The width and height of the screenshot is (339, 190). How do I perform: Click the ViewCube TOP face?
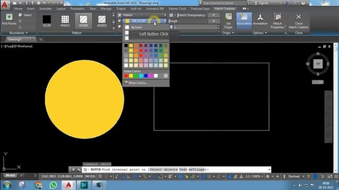[x=318, y=64]
